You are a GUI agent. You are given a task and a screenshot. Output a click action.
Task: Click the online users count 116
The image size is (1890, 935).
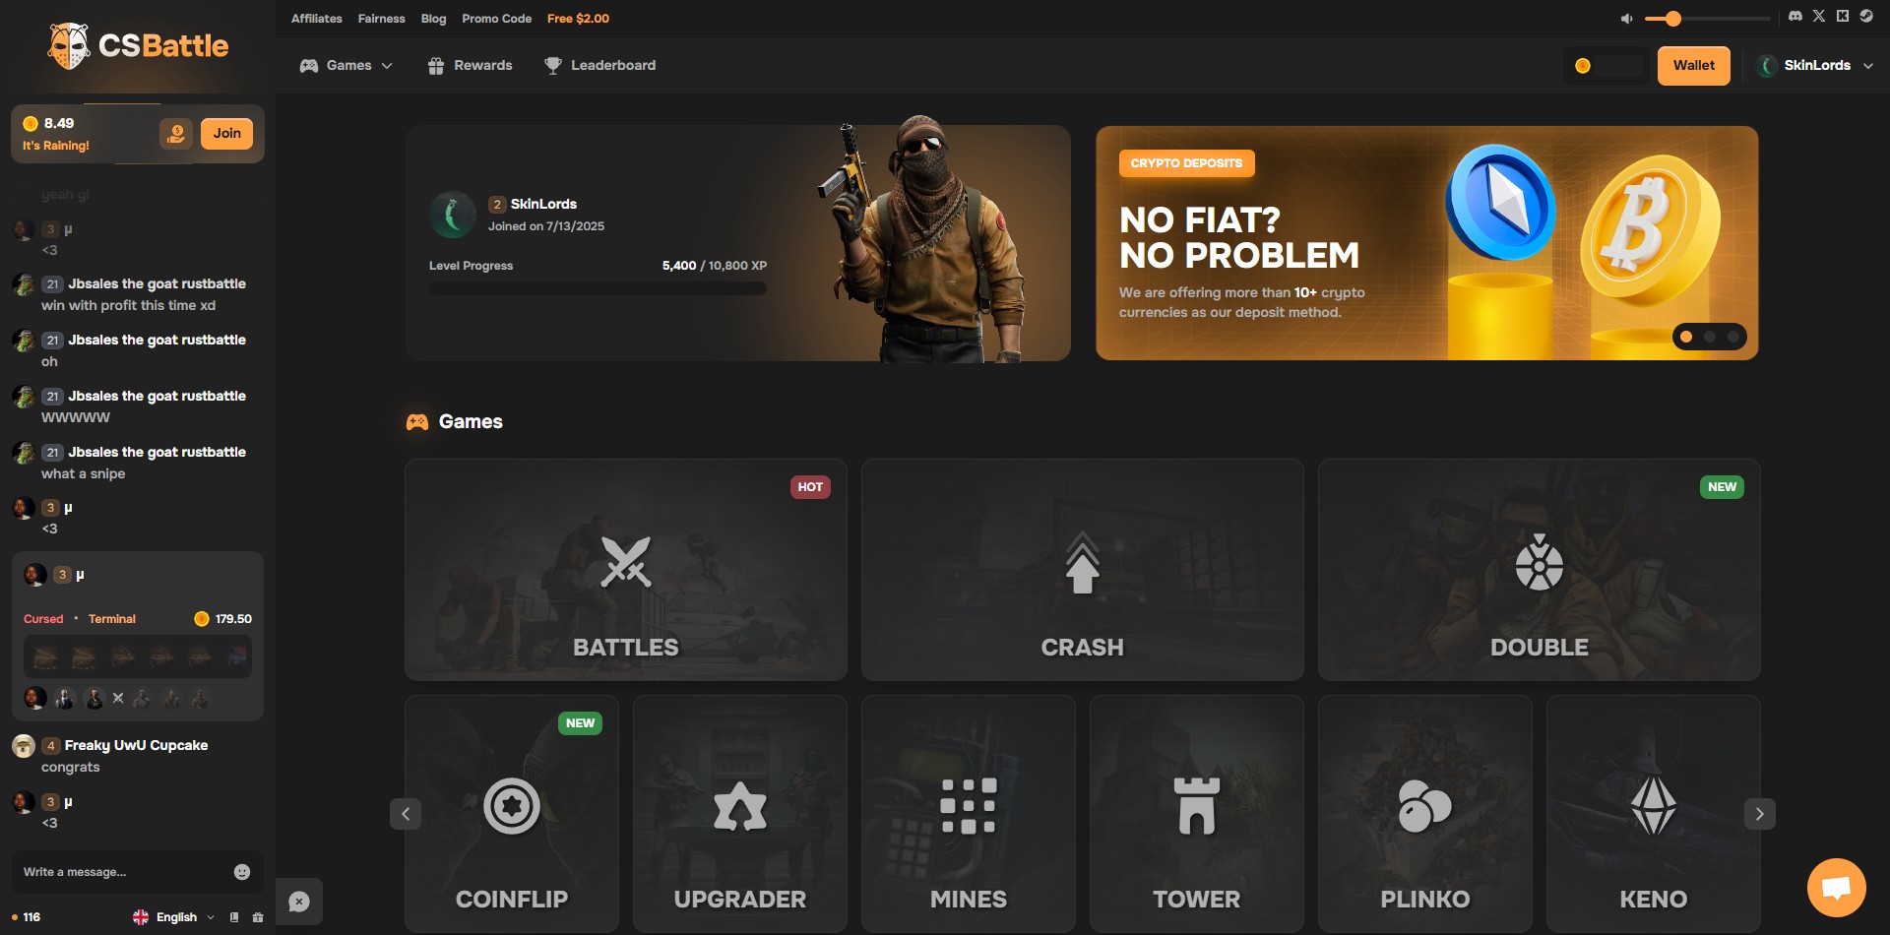(x=27, y=917)
